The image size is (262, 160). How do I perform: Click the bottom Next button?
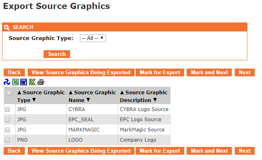tap(244, 151)
